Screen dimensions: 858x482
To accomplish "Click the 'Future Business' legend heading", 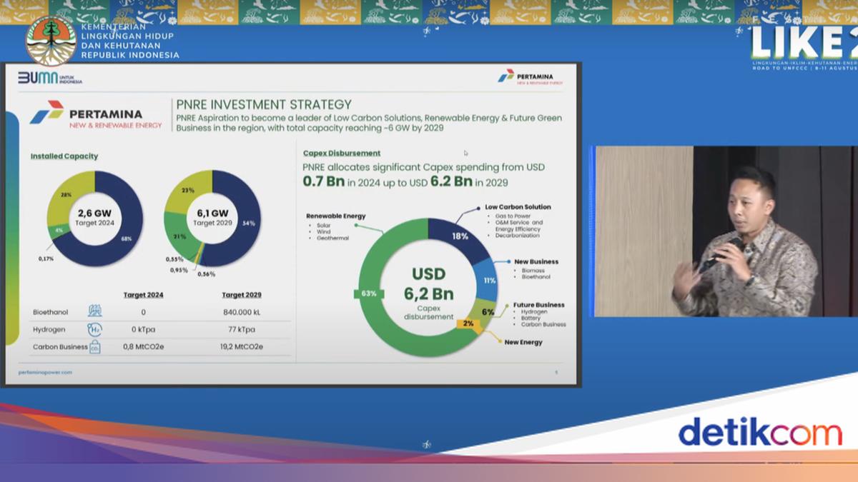I will click(x=539, y=304).
